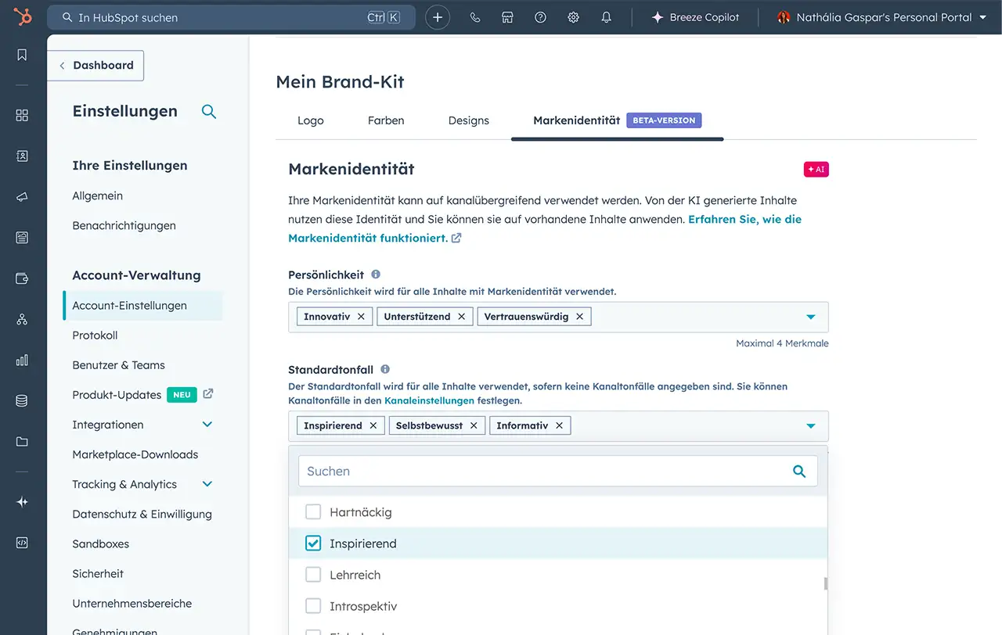1002x635 pixels.
Task: Check the Hartnäckig checkbox
Action: [313, 512]
